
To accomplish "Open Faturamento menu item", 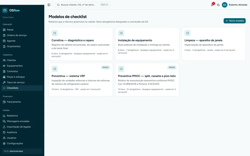I will (x=22, y=102).
